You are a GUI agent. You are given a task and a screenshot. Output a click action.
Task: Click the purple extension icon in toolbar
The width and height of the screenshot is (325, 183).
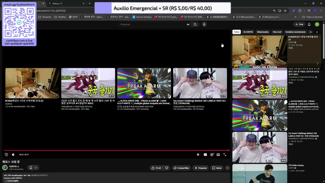coord(294,11)
